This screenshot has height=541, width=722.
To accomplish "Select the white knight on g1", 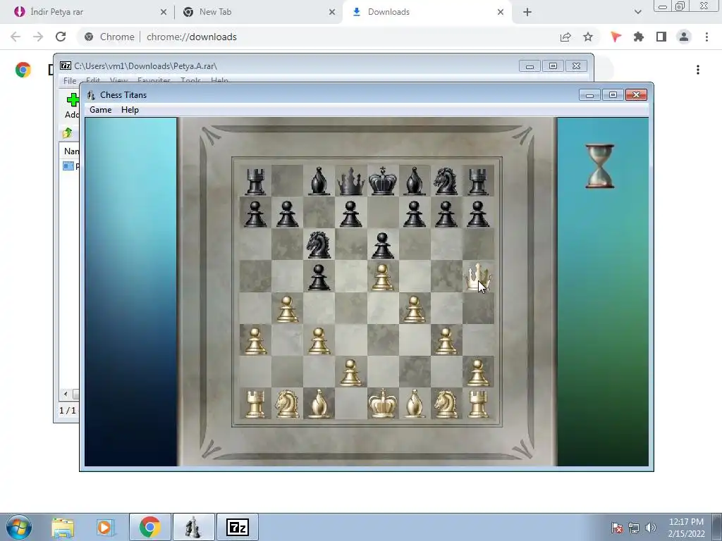I will 446,404.
